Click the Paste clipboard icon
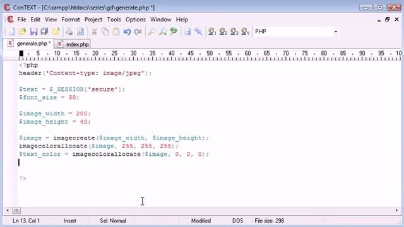This screenshot has height=227, width=404. tap(116, 32)
